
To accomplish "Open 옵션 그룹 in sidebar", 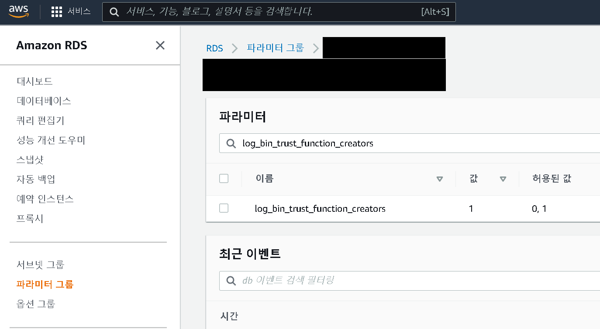I will 36,304.
